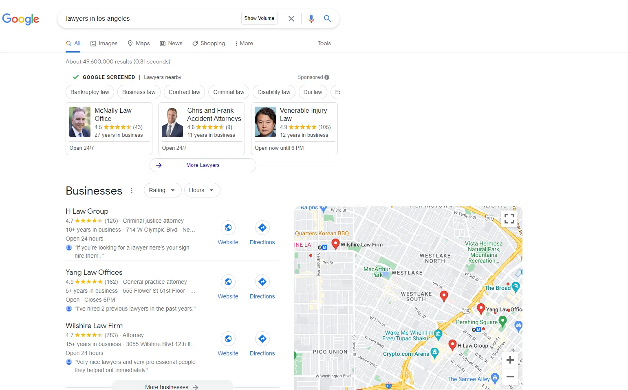This screenshot has width=628, height=390.
Task: Expand the map to full screen
Action: [509, 219]
